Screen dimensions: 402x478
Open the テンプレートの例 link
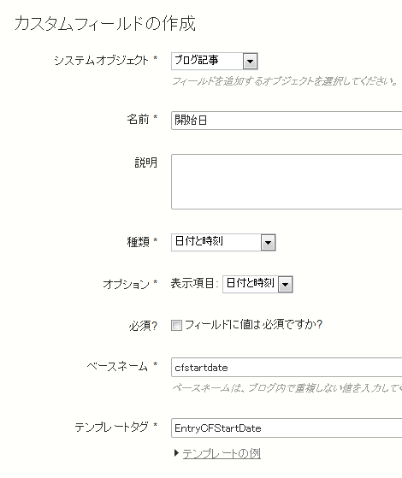[222, 453]
